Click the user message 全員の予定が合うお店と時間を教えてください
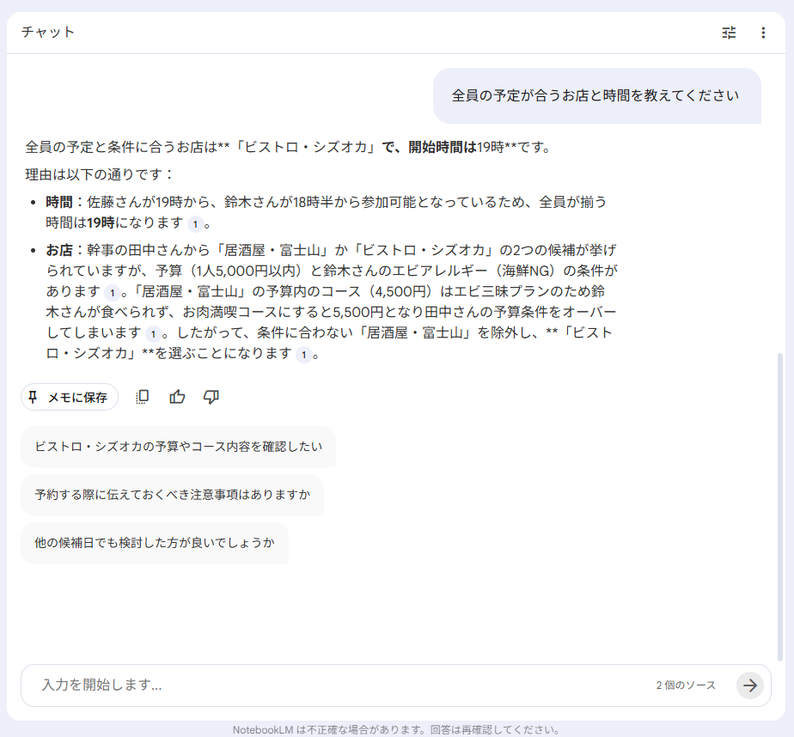Screen dimensions: 794x737 pyautogui.click(x=595, y=95)
